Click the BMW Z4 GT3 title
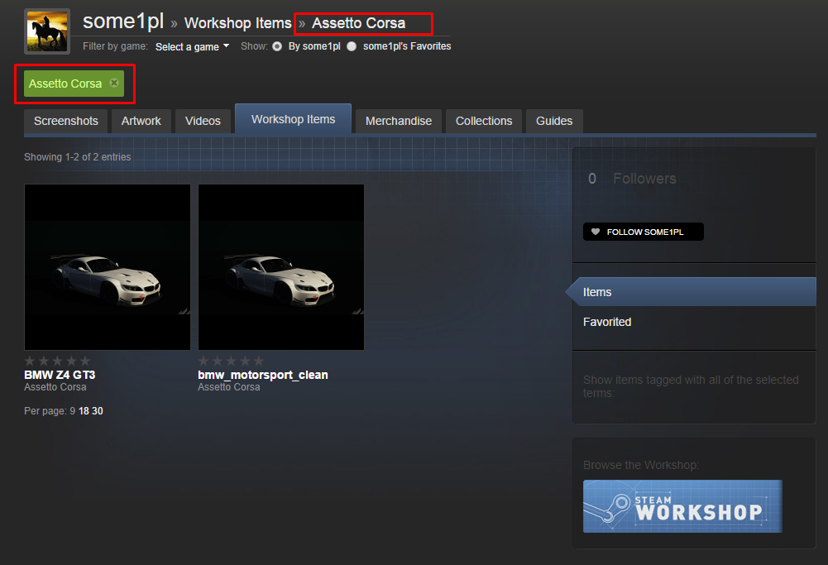Screen dimensions: 828x565 60,375
